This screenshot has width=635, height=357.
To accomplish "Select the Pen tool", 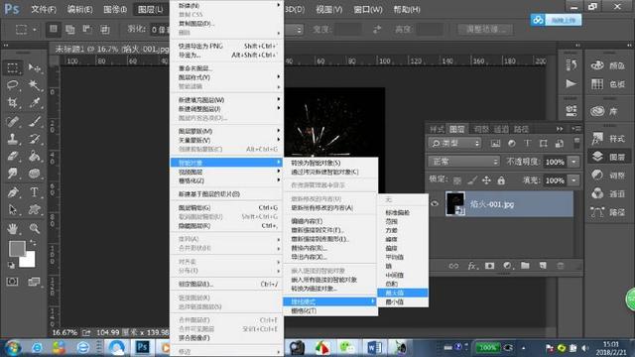I will (x=13, y=191).
